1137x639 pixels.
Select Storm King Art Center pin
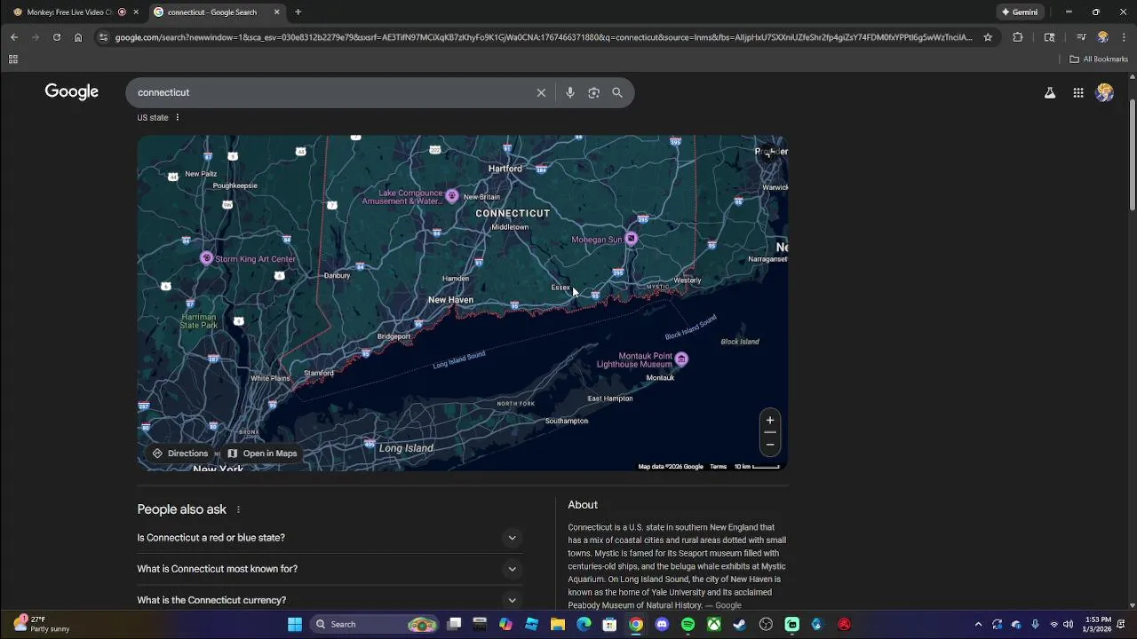click(207, 258)
